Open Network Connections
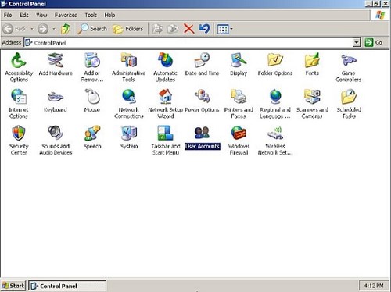Screen dimensions: 391x292 tap(129, 104)
